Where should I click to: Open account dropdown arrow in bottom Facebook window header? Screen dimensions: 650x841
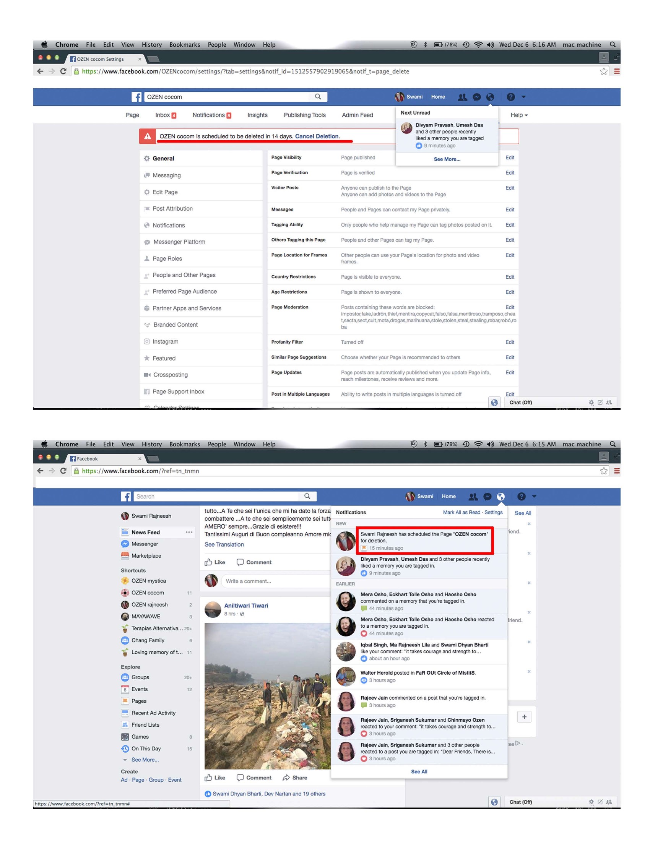[534, 497]
